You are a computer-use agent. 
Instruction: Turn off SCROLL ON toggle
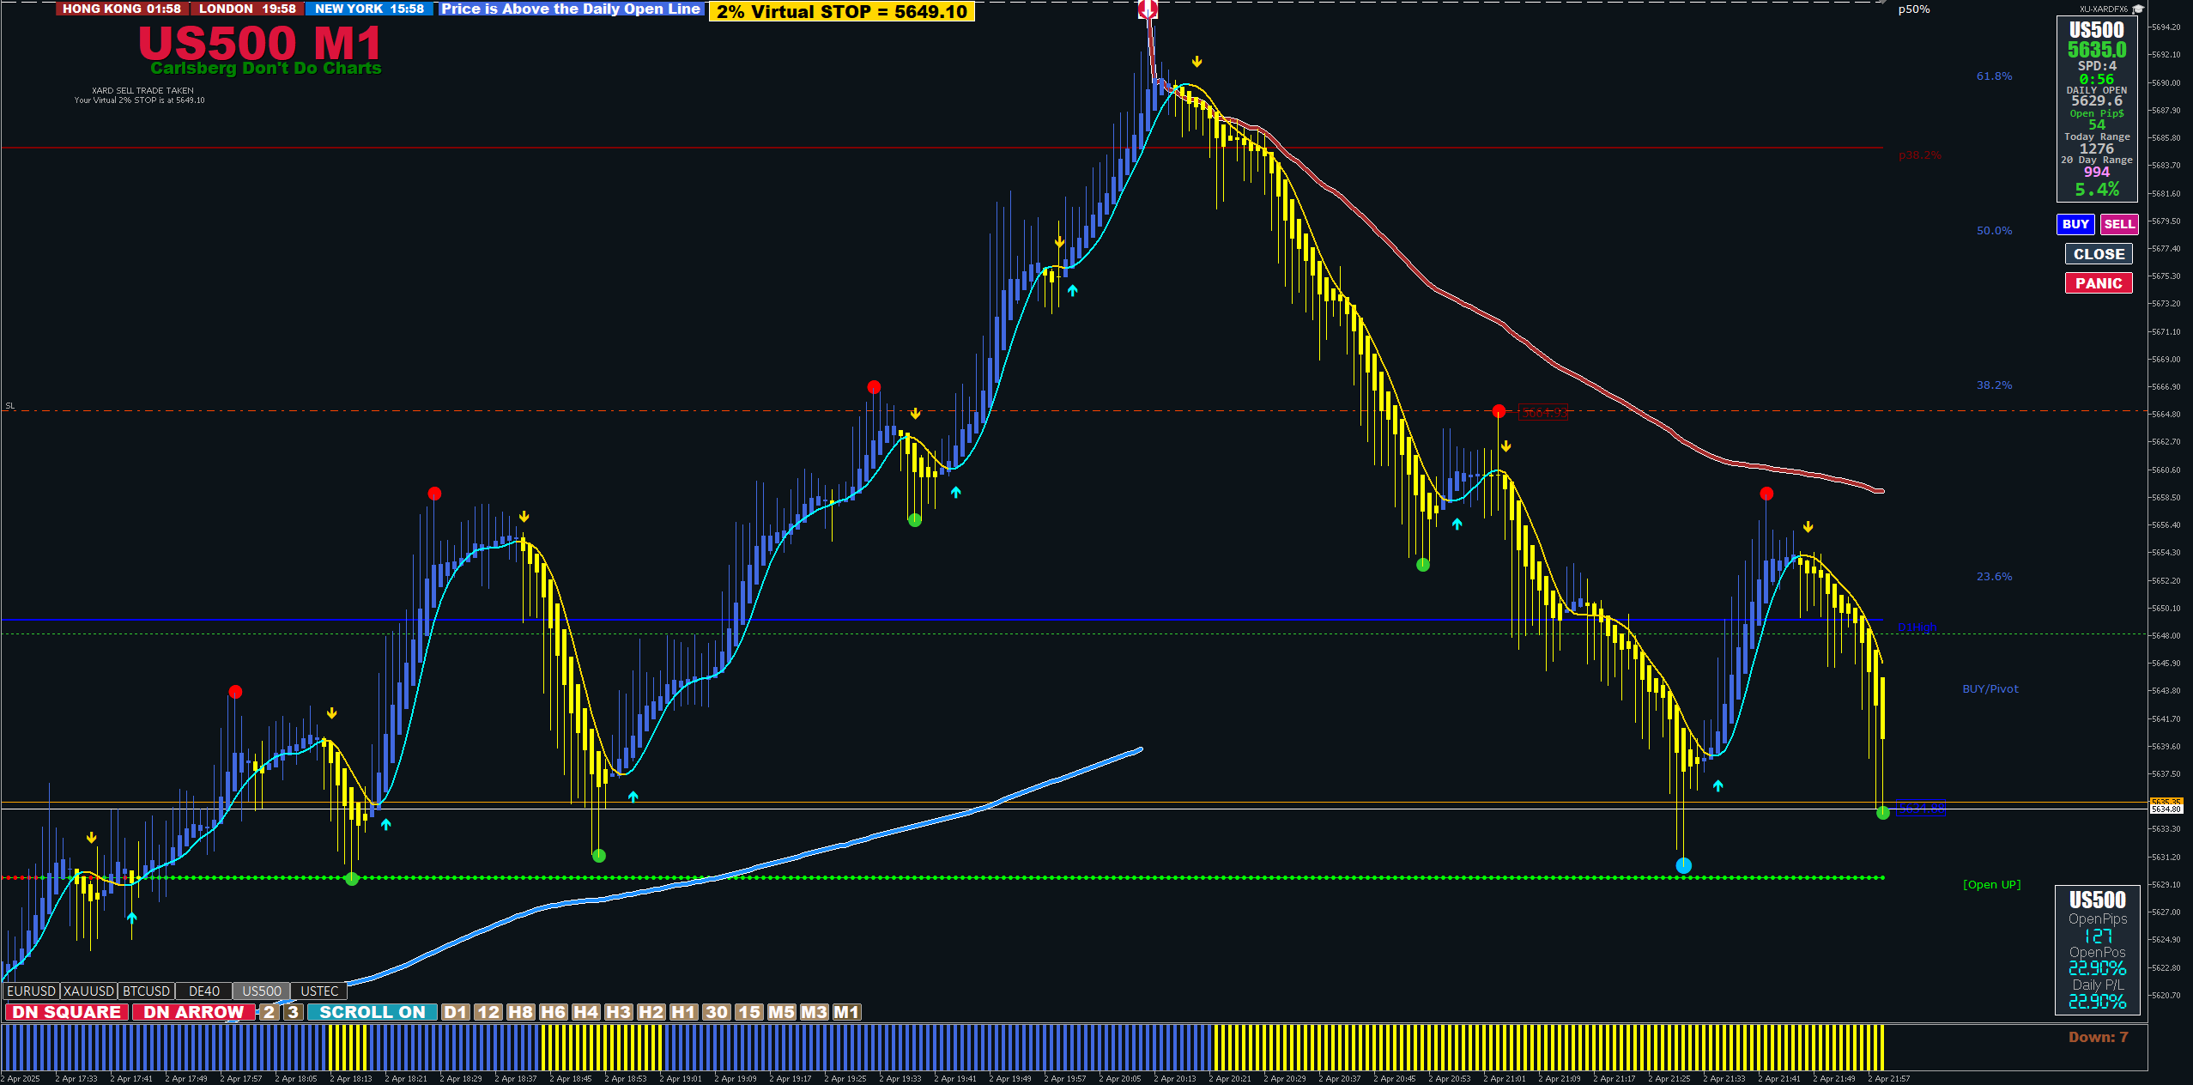coord(372,1012)
